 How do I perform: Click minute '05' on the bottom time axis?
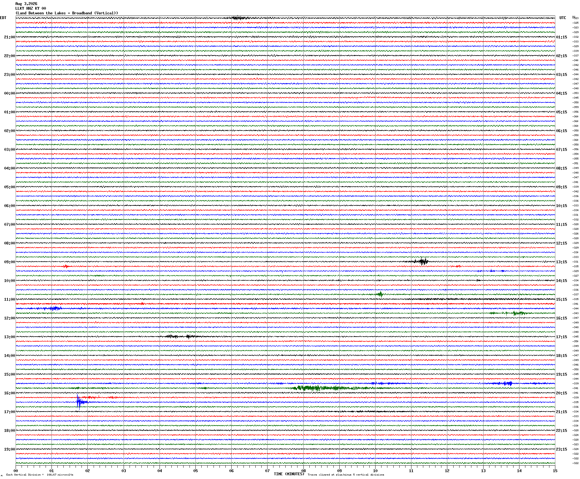(x=195, y=471)
